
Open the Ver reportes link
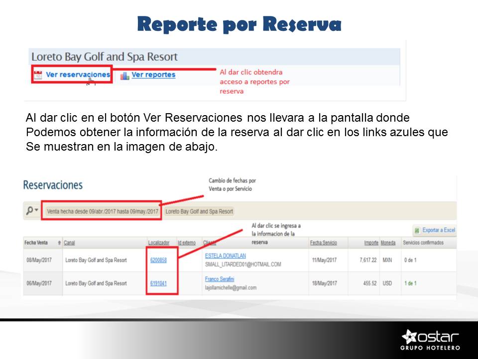(153, 75)
